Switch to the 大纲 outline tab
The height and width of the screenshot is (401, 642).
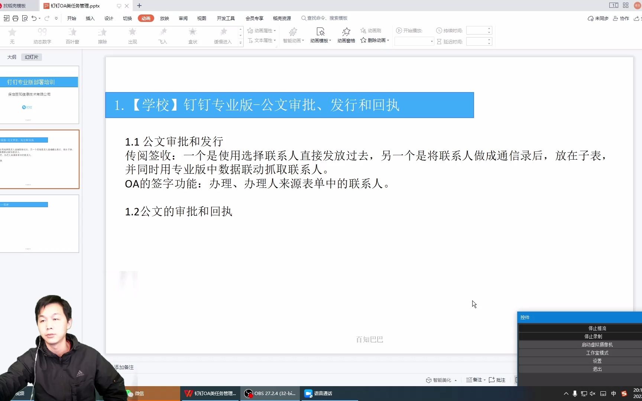click(x=12, y=57)
